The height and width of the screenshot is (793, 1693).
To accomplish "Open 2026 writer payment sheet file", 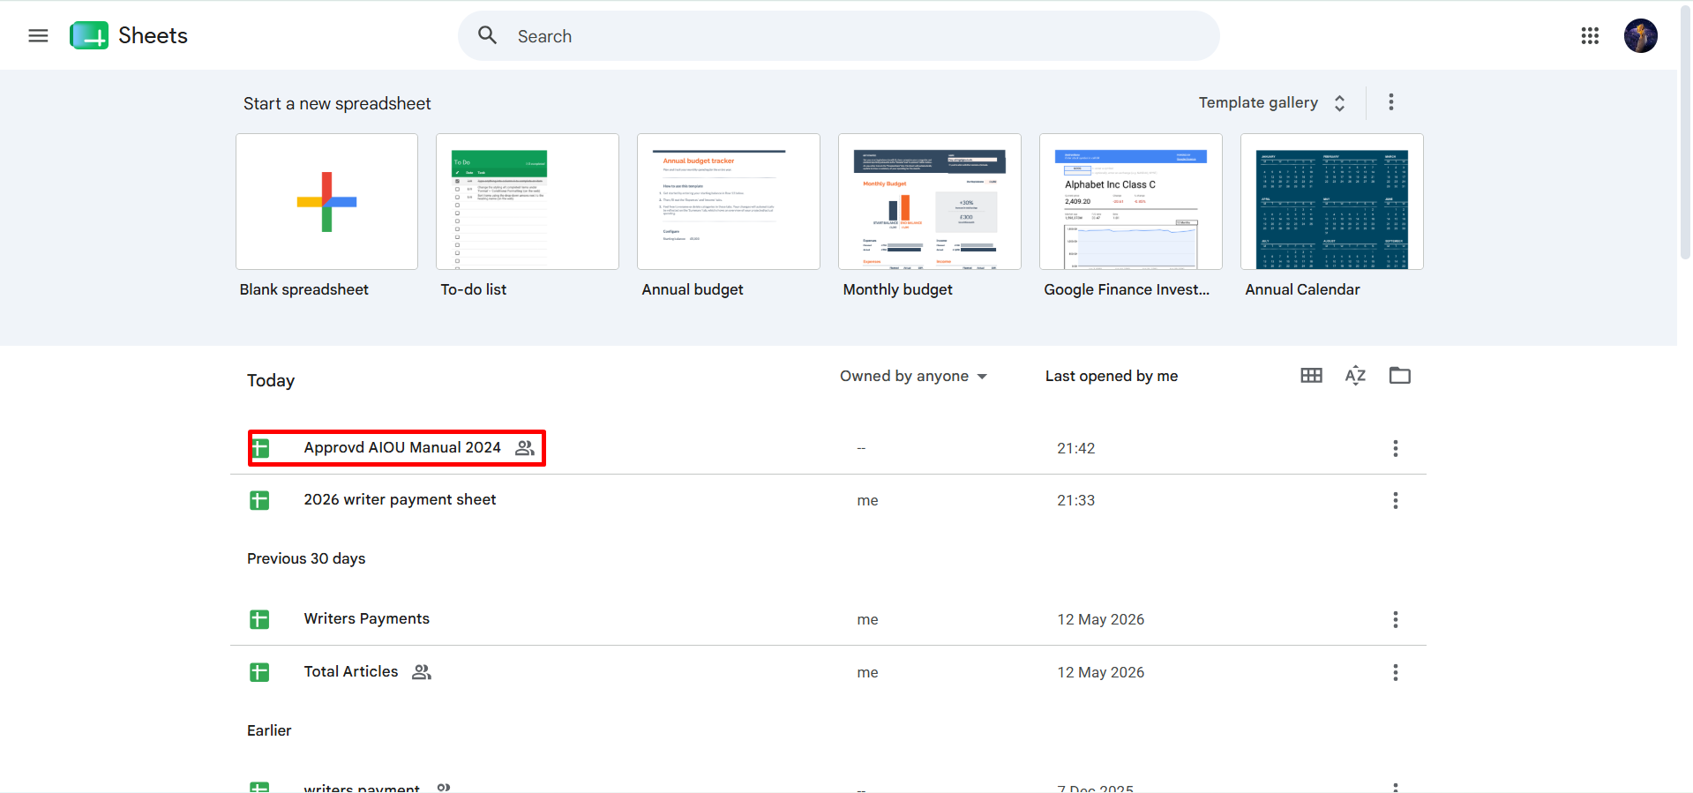I will (400, 499).
